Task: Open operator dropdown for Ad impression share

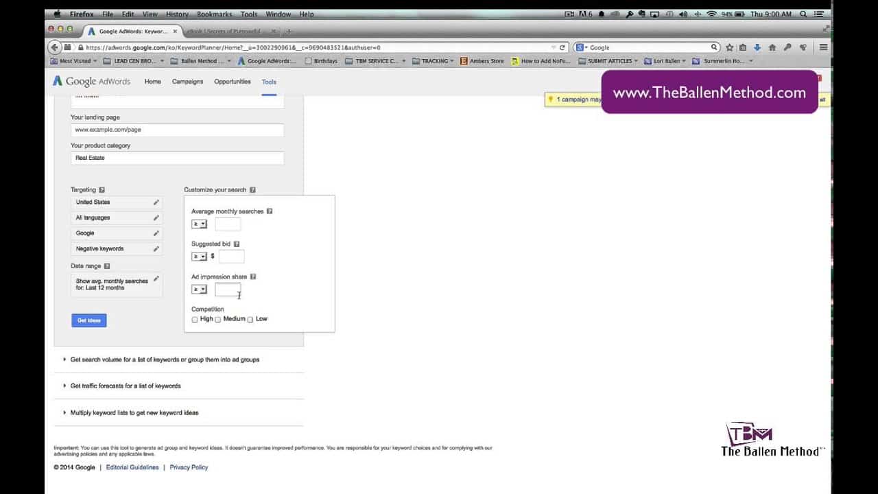Action: coord(199,290)
